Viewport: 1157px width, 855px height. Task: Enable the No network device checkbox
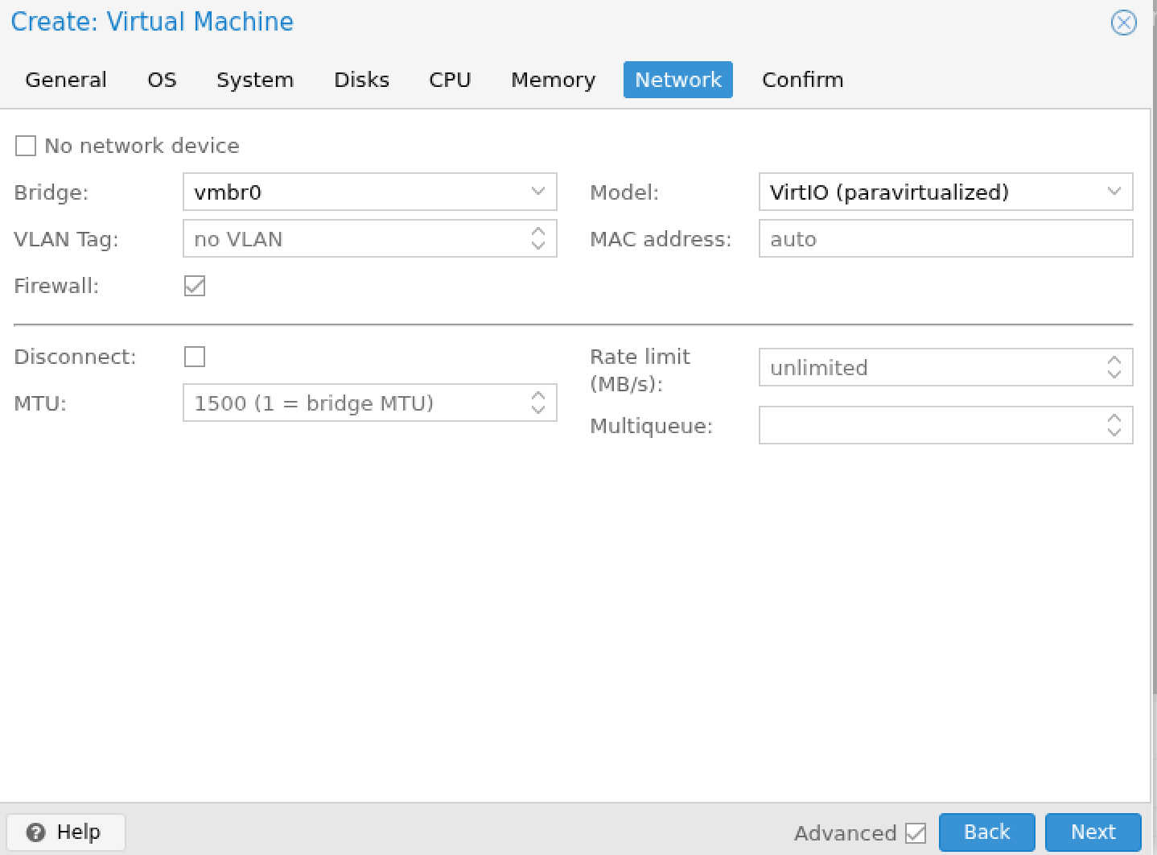tap(26, 146)
